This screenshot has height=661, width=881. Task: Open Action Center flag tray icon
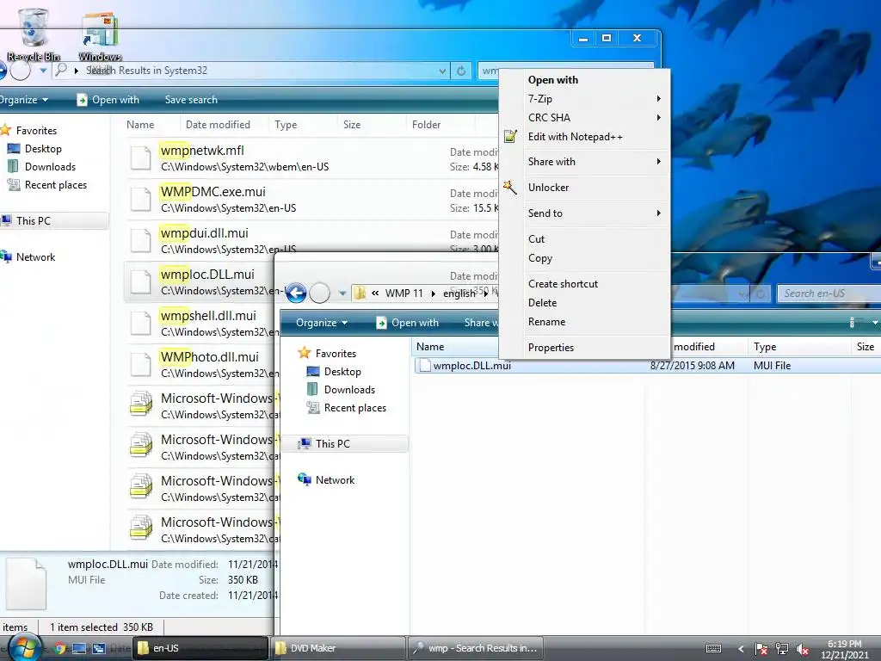pyautogui.click(x=761, y=649)
